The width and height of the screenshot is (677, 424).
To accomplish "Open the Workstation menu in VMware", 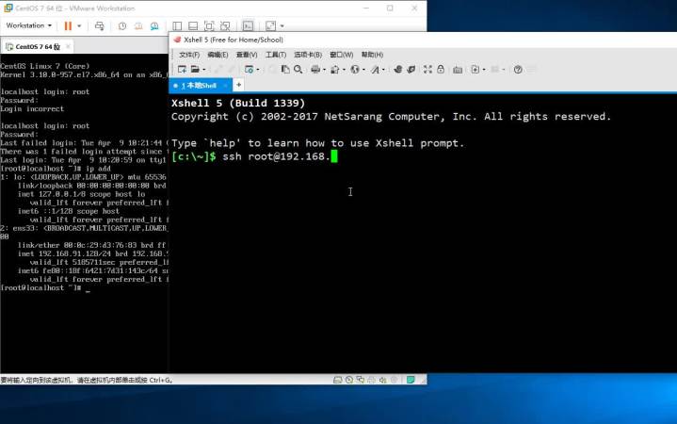I will pyautogui.click(x=28, y=25).
